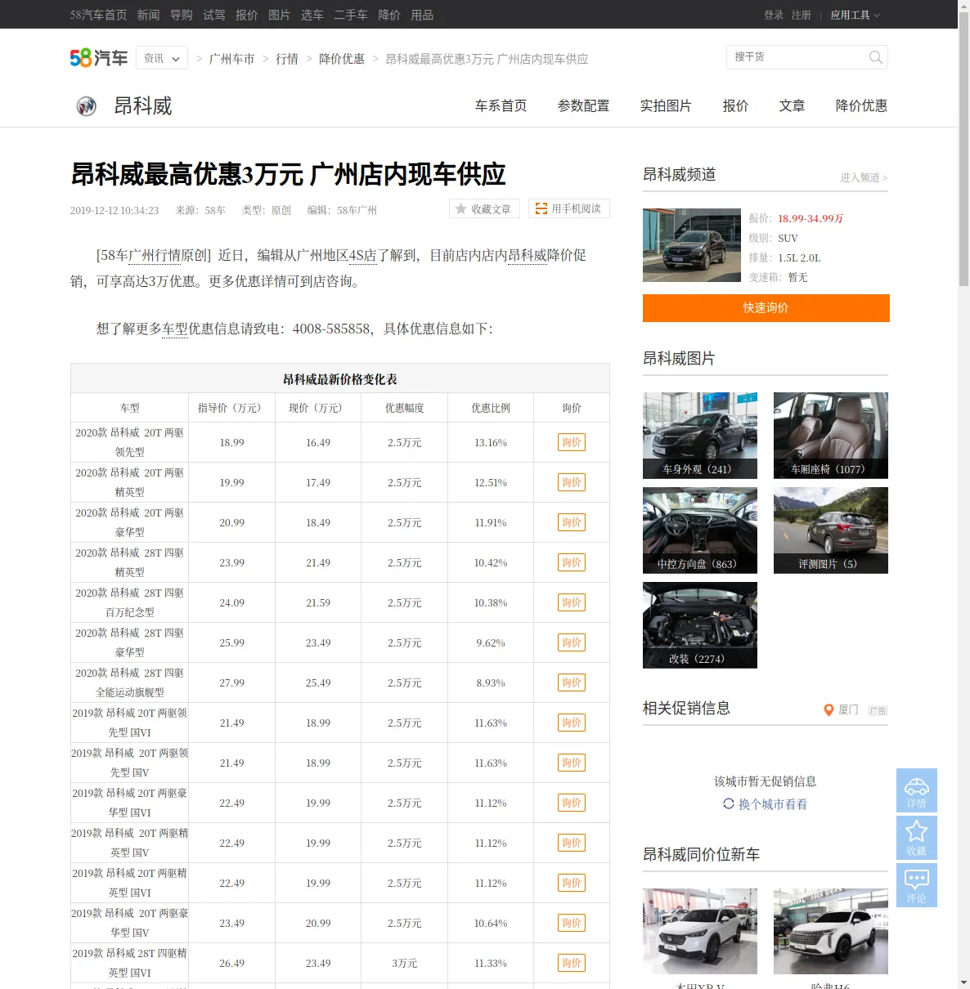Click the 昂科威 series title
Screen dimensions: 970x989
[143, 106]
